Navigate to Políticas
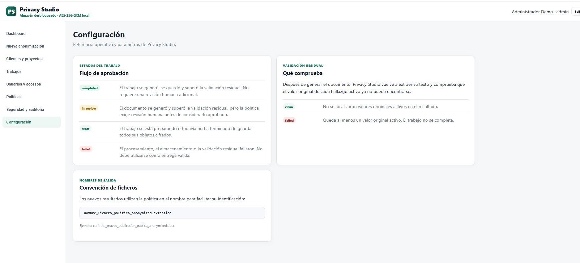 (x=14, y=97)
